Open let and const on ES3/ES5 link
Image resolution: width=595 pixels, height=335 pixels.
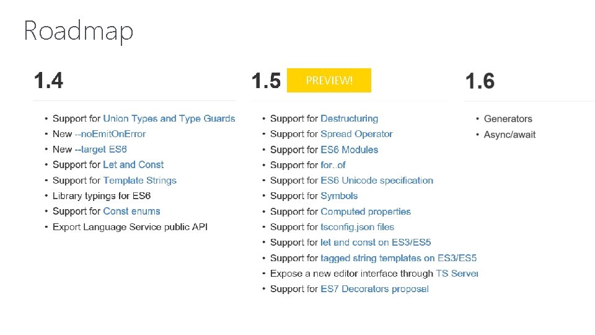(376, 243)
